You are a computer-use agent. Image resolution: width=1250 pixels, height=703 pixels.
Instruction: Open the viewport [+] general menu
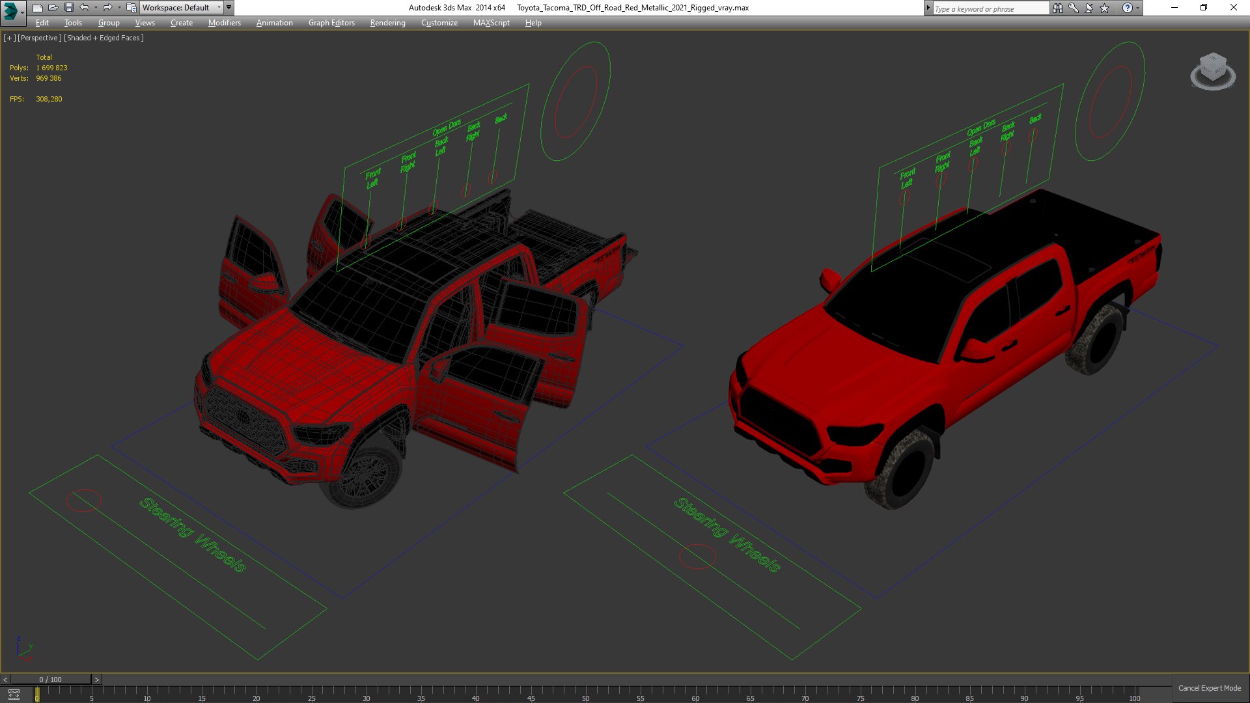point(10,38)
